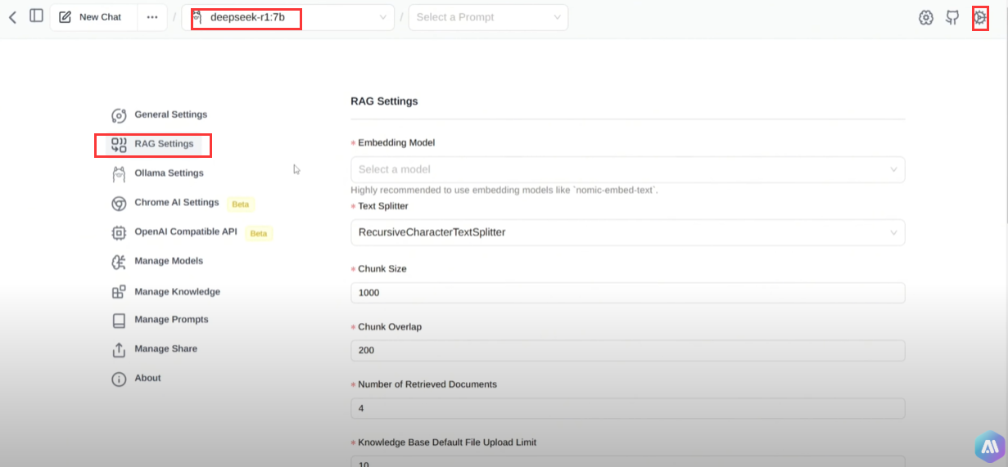Click the Number of Retrieved Documents field
This screenshot has width=1008, height=467.
pyautogui.click(x=628, y=408)
